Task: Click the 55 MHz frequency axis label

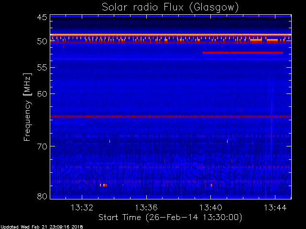Action: 42,68
